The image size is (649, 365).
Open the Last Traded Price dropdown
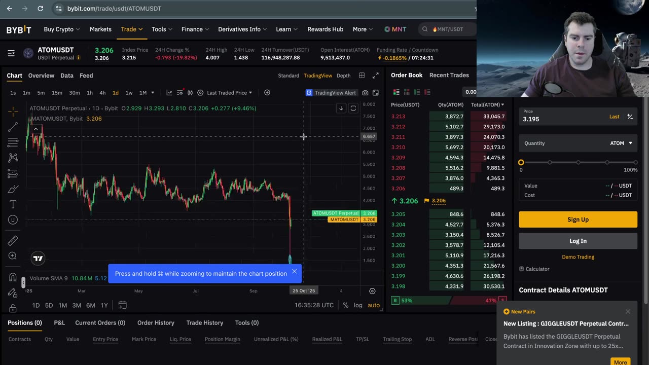pos(230,93)
